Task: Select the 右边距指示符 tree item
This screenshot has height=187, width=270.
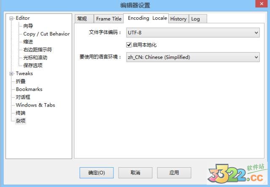Action: click(38, 50)
